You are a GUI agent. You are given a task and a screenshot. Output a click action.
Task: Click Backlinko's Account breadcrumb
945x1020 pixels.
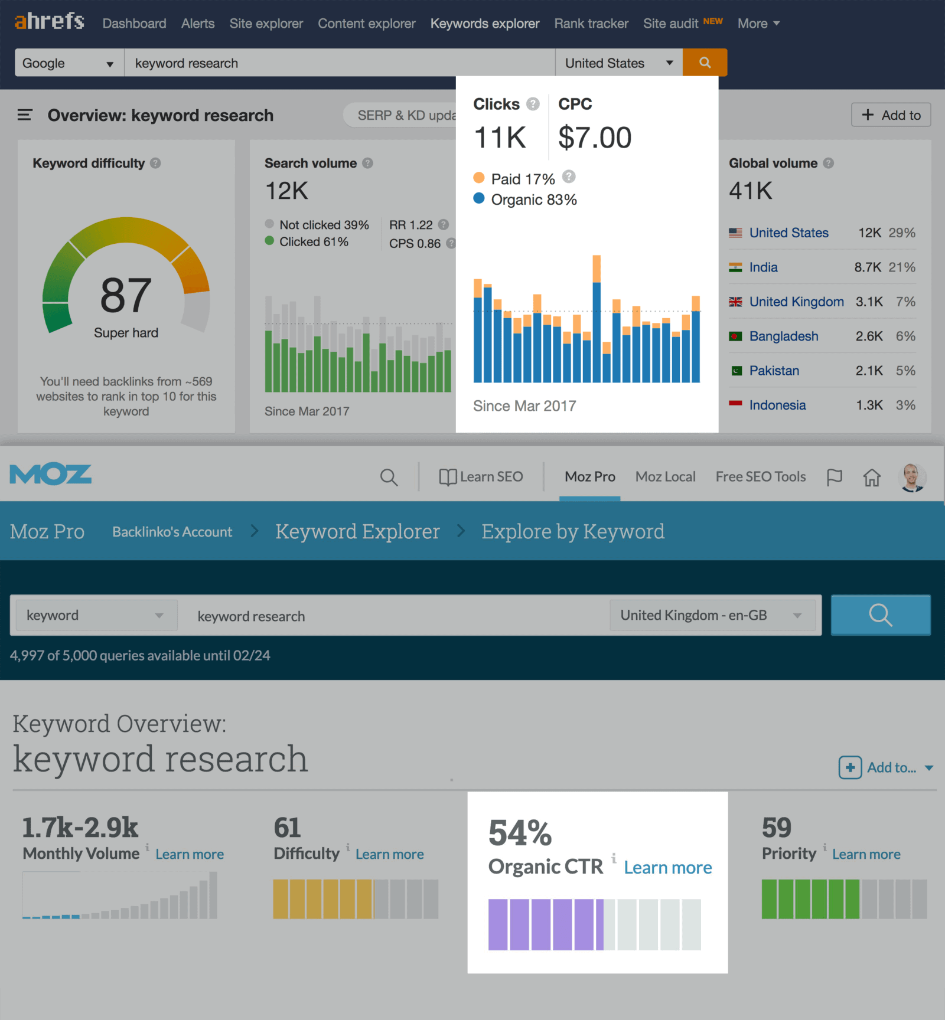(x=172, y=532)
